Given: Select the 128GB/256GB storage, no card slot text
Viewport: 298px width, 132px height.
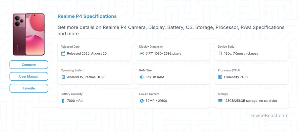Looking at the screenshot, I should tap(251, 101).
